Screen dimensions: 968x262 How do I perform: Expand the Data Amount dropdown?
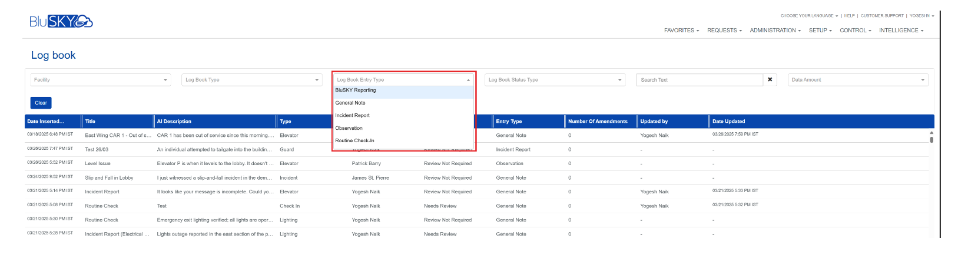click(858, 80)
